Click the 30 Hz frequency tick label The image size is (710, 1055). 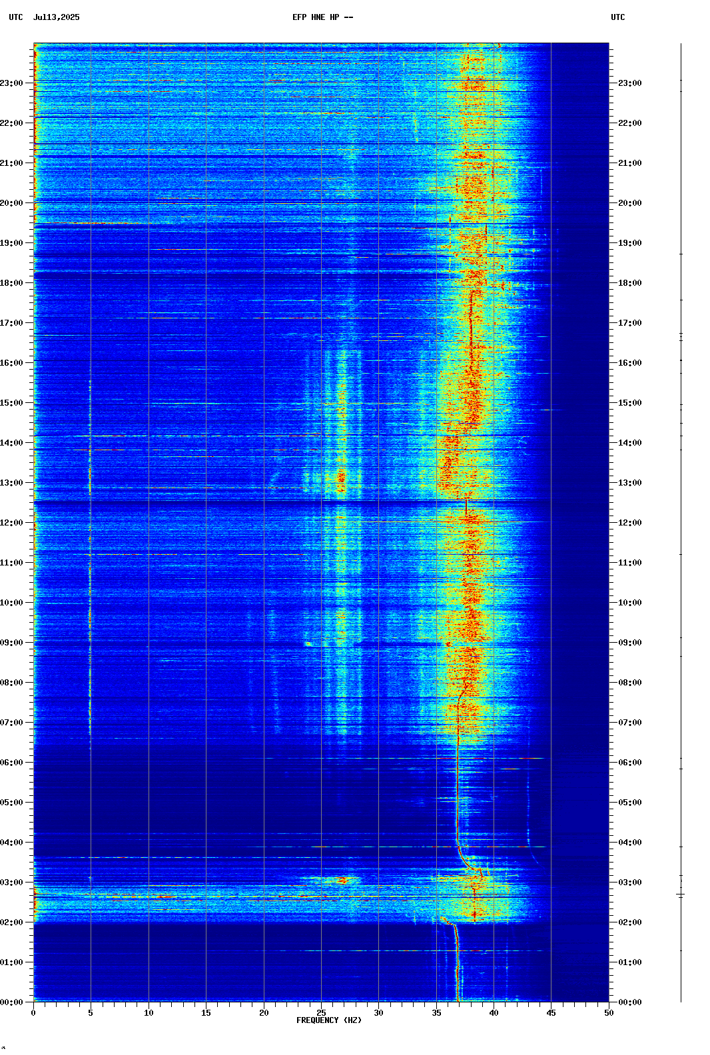point(378,1013)
